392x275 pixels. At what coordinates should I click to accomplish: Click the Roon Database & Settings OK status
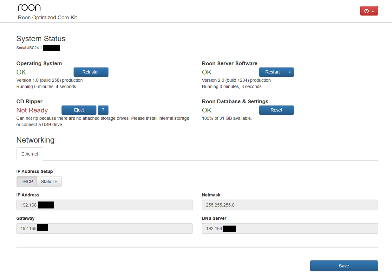click(207, 110)
